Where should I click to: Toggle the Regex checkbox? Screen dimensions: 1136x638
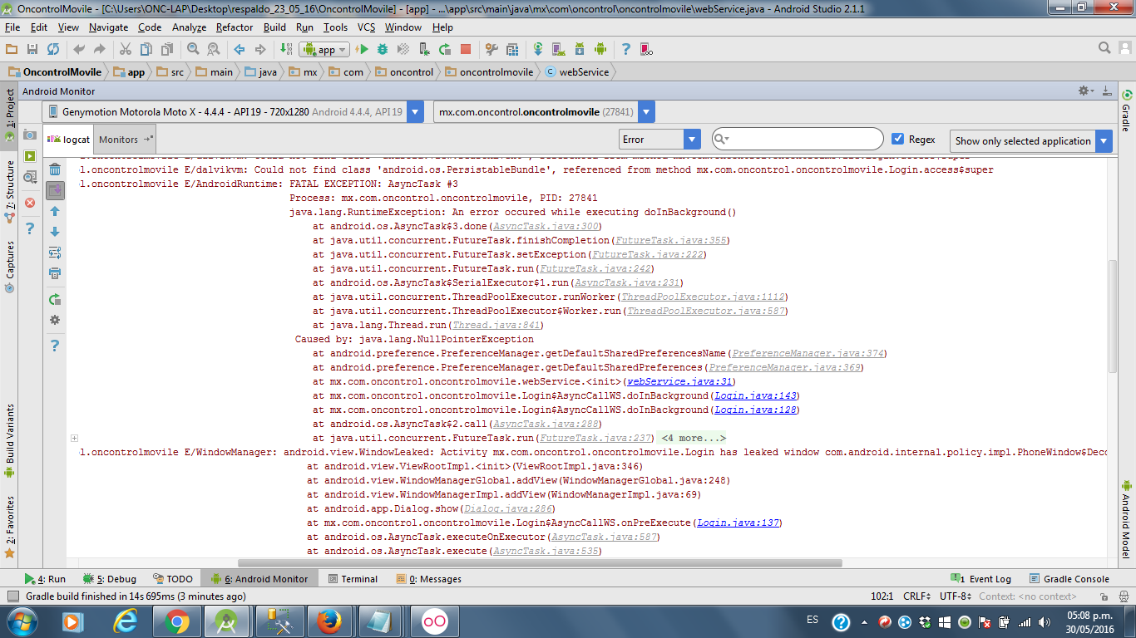897,139
